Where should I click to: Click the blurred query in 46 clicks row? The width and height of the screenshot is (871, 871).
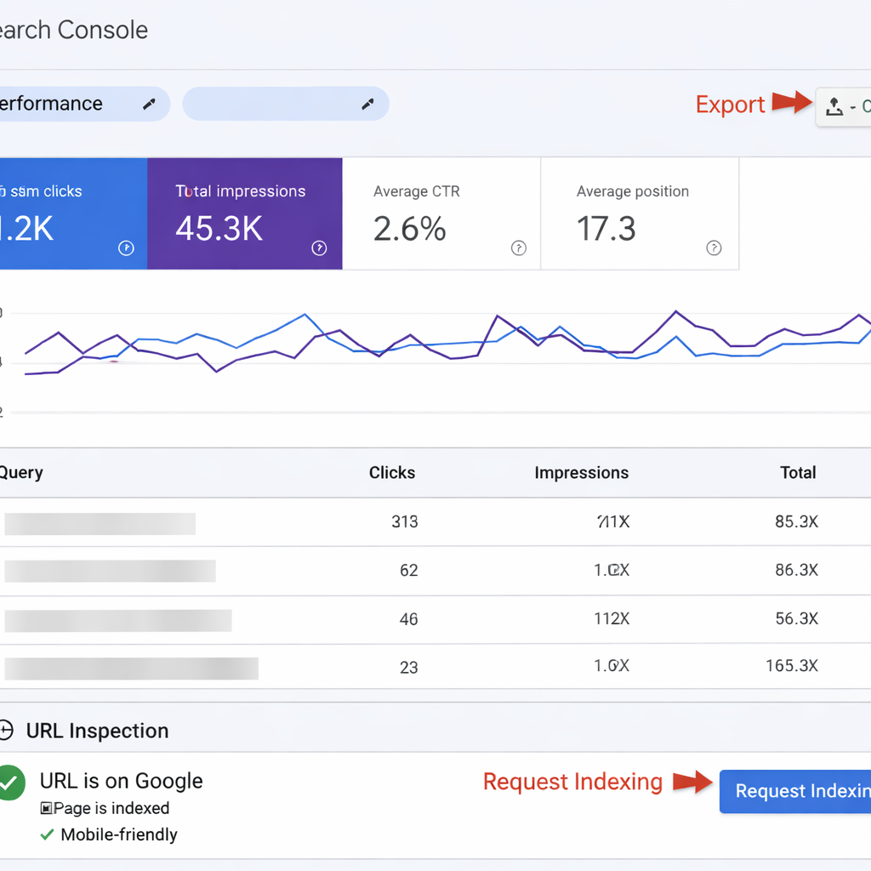(117, 620)
